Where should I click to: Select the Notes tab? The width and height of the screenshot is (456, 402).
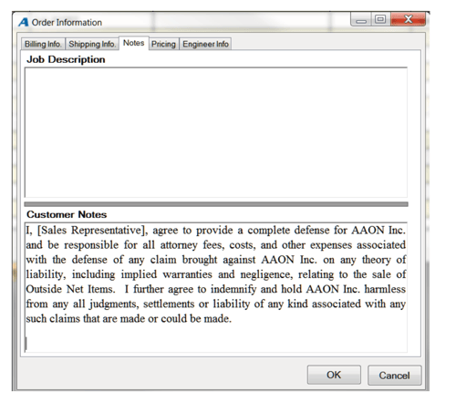[x=133, y=43]
